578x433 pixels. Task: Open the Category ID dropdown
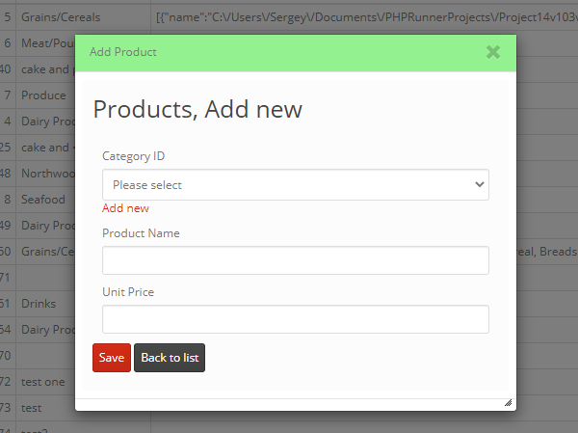296,184
